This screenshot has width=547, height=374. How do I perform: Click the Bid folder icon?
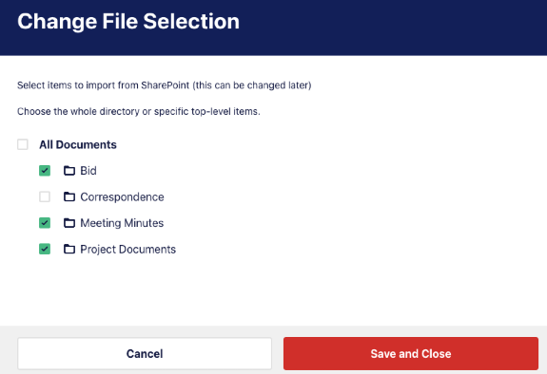click(x=69, y=171)
